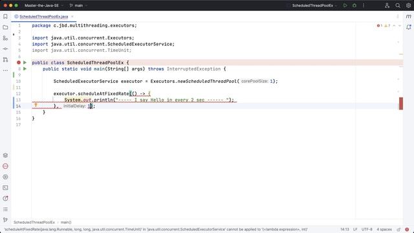Go to next highlighted error arrow
This screenshot has height=233, width=414.
tap(400, 26)
